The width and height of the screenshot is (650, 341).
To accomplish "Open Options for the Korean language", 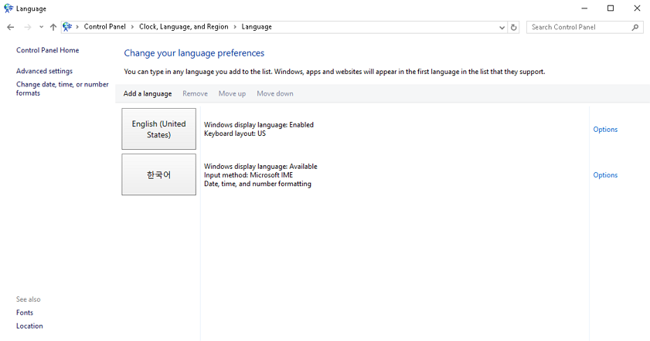I will 604,175.
